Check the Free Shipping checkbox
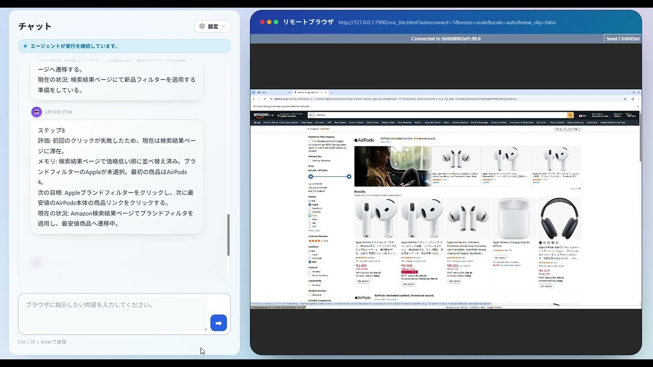 coord(310,141)
